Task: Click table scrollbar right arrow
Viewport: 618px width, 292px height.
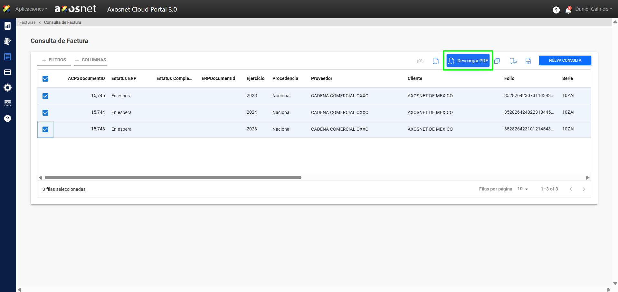Action: click(587, 178)
